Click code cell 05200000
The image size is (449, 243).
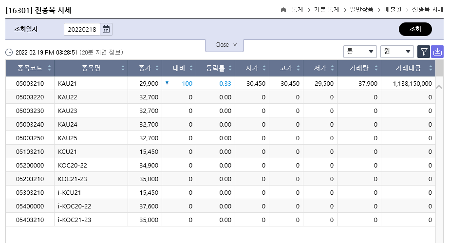[x=30, y=166]
